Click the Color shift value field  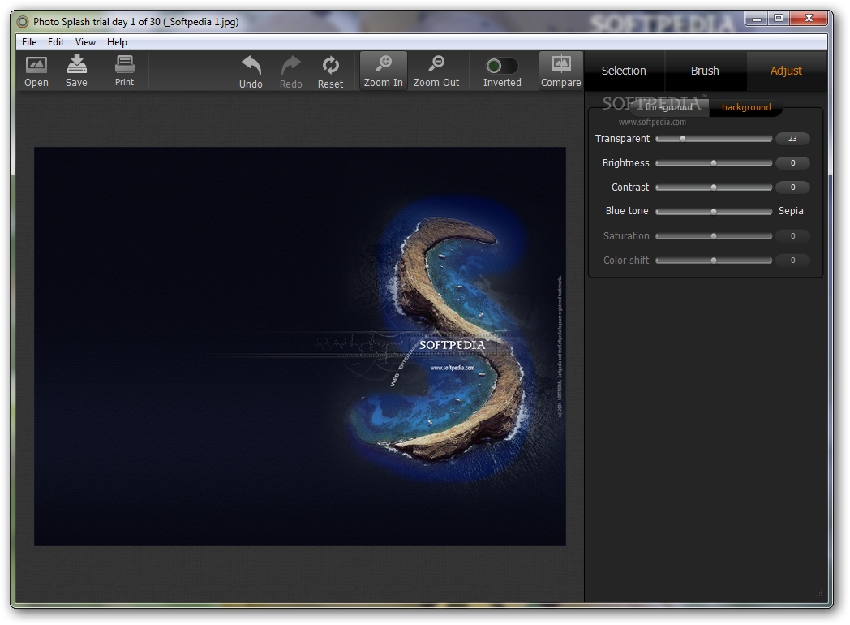[x=792, y=261]
